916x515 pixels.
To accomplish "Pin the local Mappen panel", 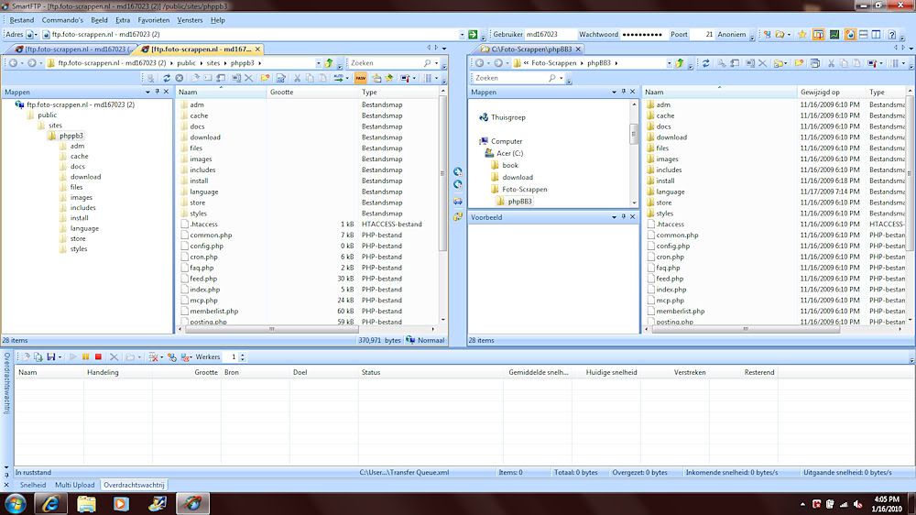I will click(623, 92).
